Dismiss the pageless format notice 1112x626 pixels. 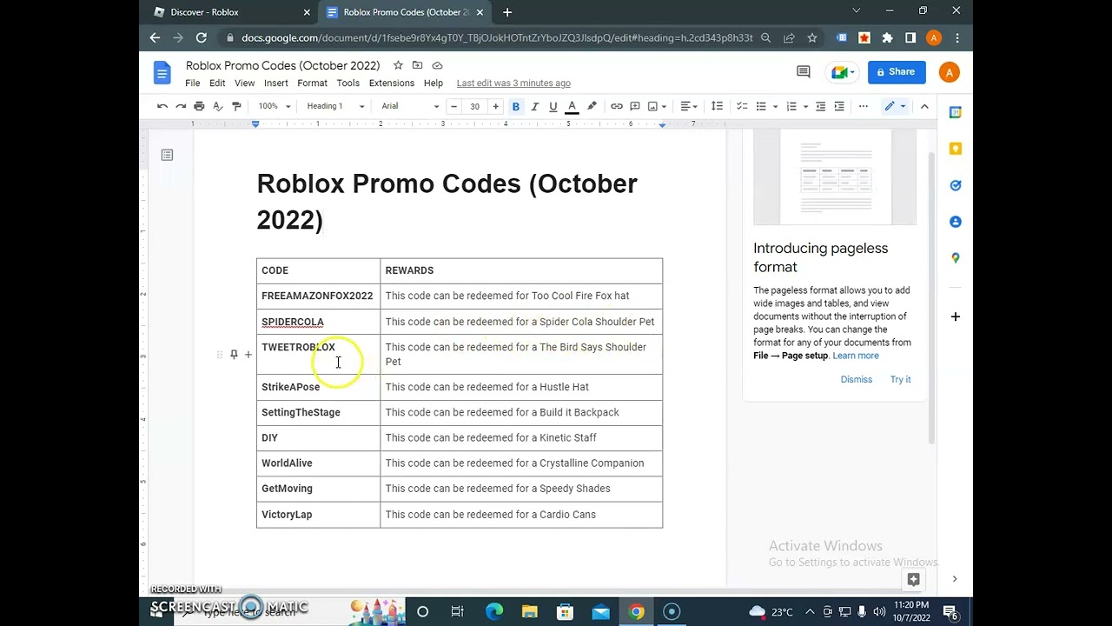tap(857, 379)
